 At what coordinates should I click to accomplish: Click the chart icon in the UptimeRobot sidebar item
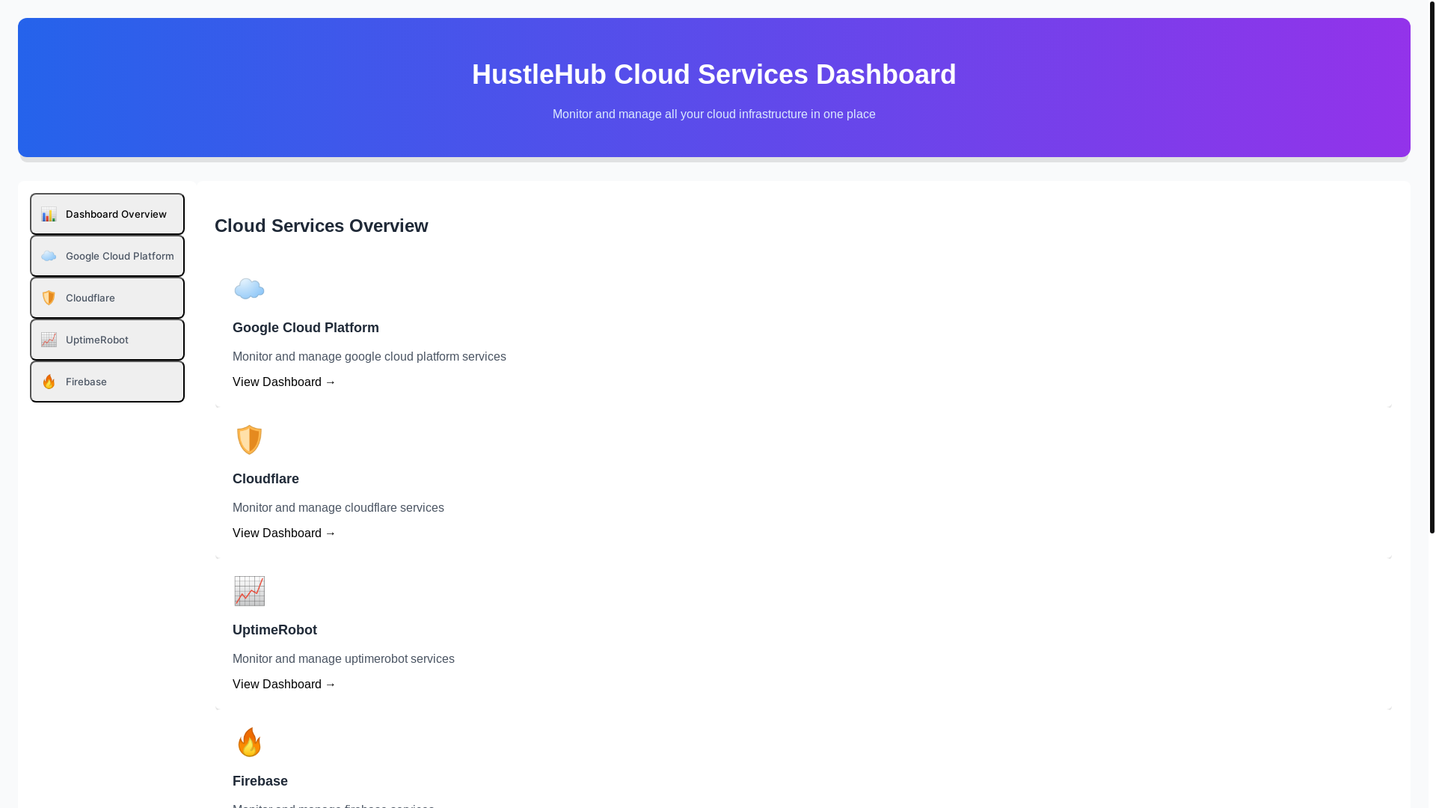coord(49,340)
